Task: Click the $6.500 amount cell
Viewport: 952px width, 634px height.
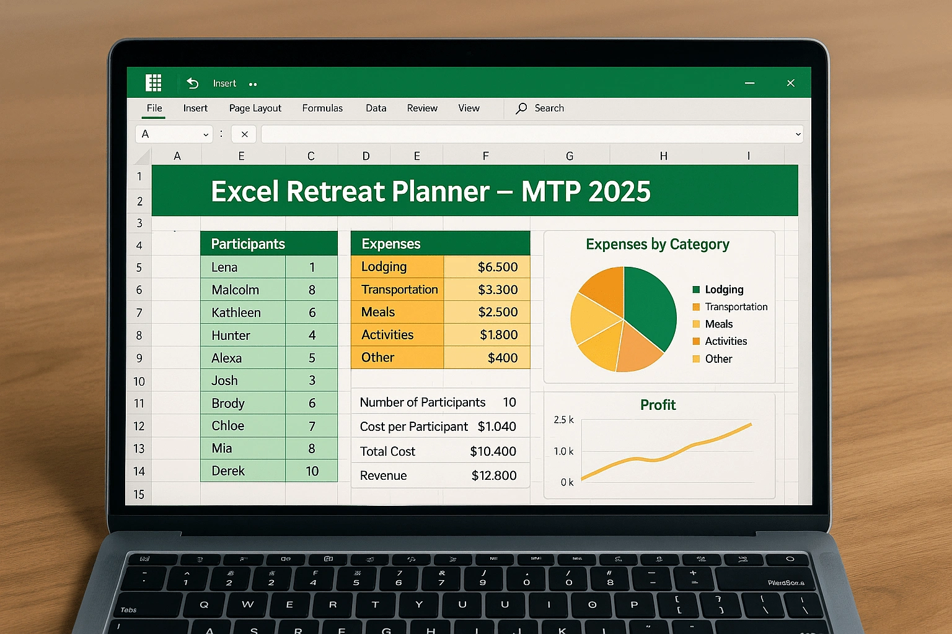Action: pyautogui.click(x=487, y=267)
